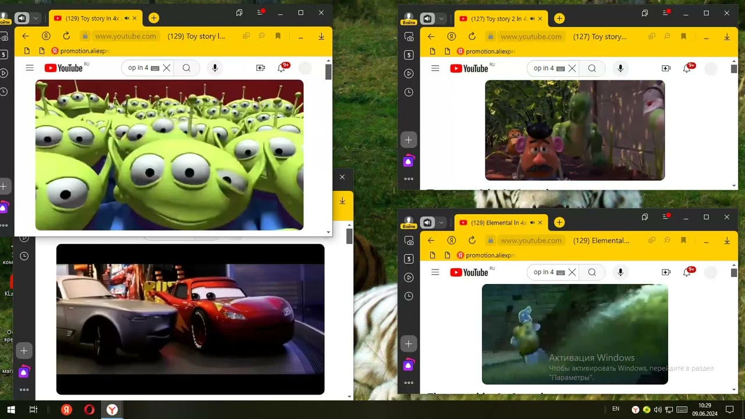Viewport: 745px width, 419px height.
Task: Open Yandex home in Toy story 2 window
Action: [x=452, y=36]
